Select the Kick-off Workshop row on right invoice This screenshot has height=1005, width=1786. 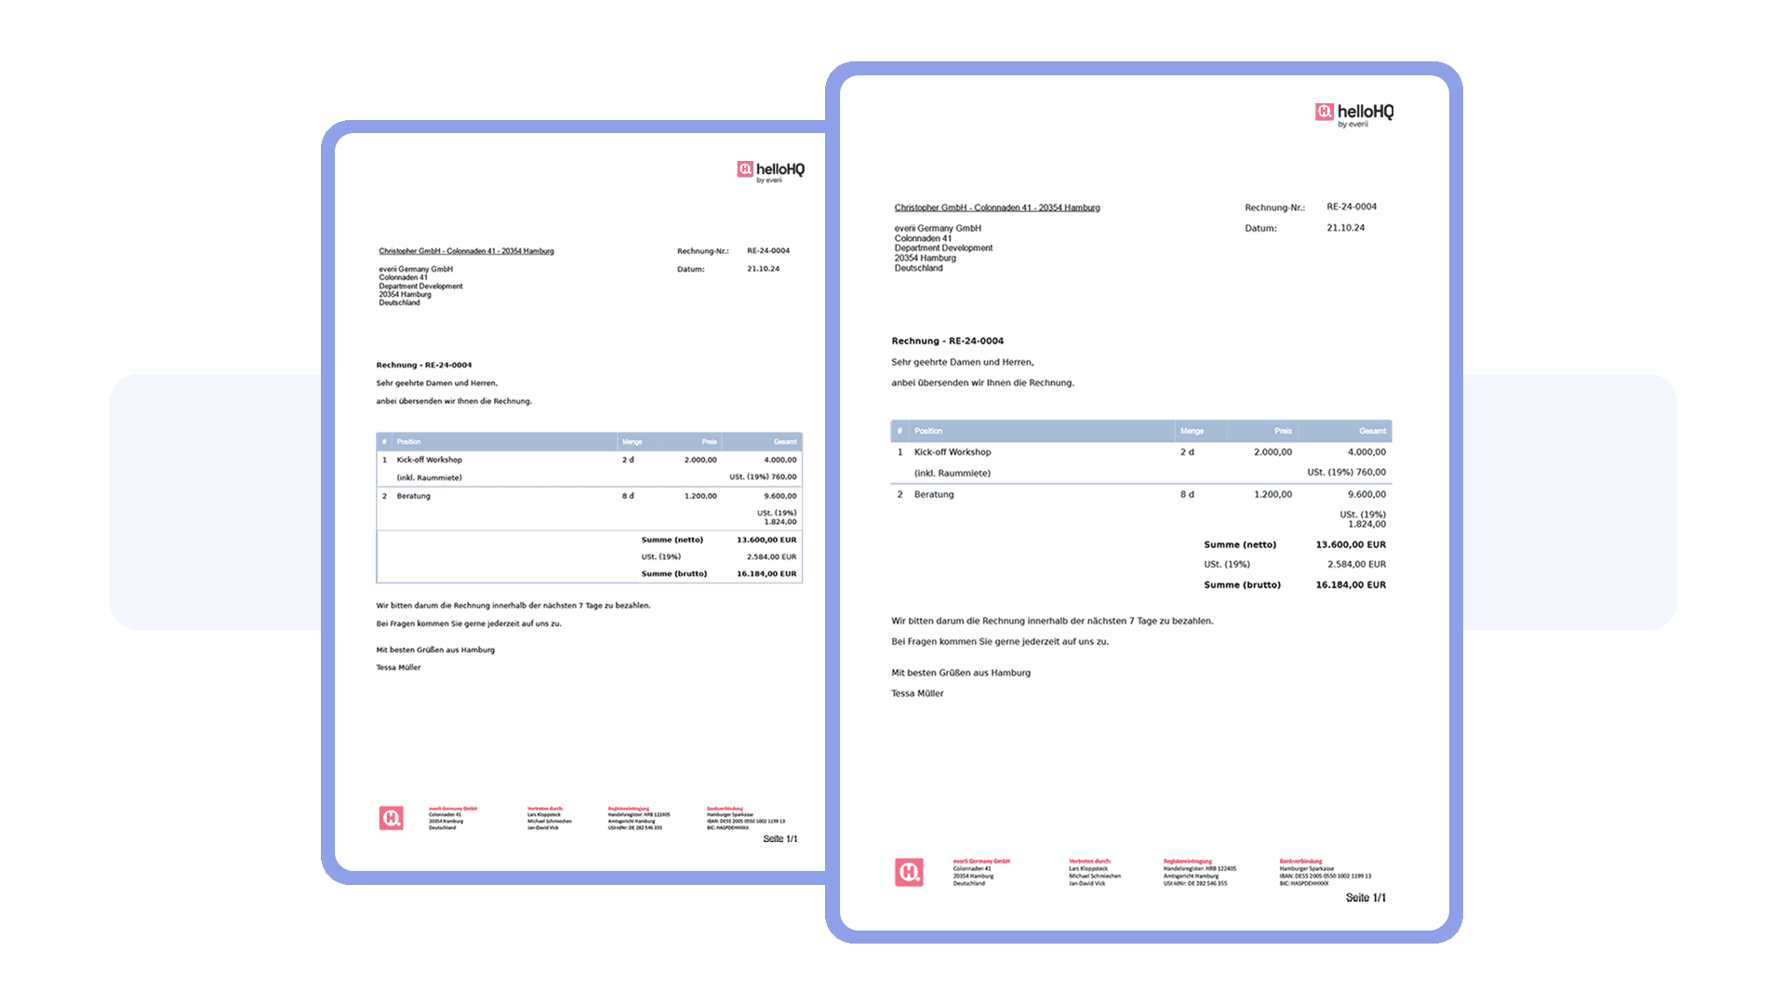point(953,452)
